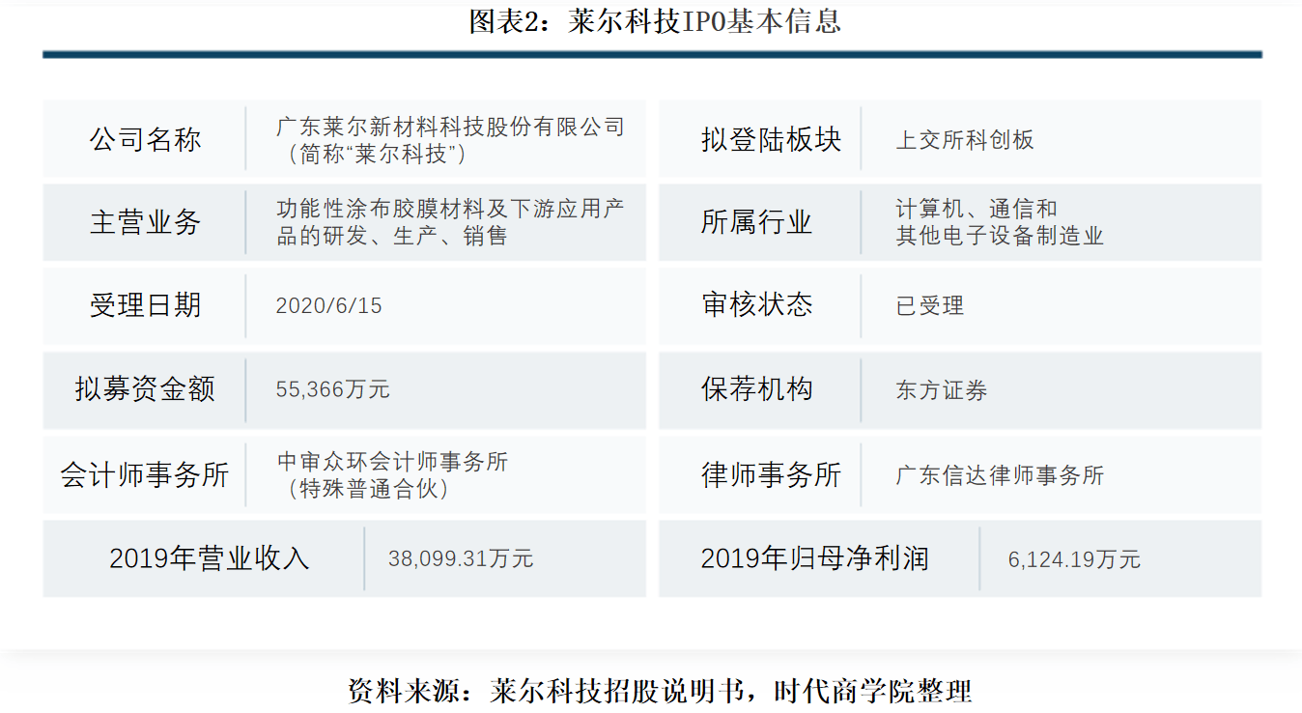Select the 审核状态 label
The height and width of the screenshot is (713, 1302).
[x=756, y=305]
